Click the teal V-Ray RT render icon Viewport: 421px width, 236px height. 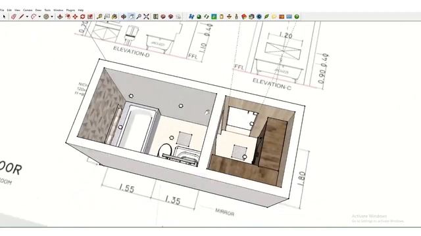click(x=214, y=16)
